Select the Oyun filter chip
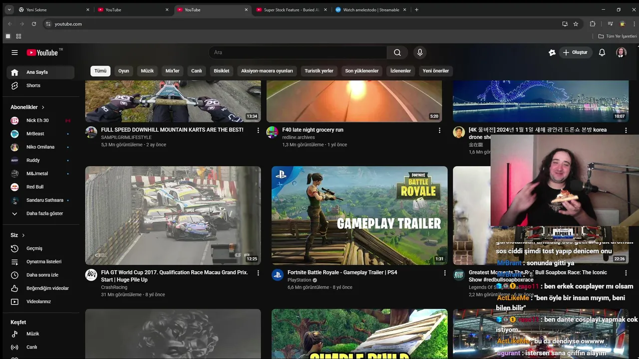The width and height of the screenshot is (639, 359). [x=124, y=71]
